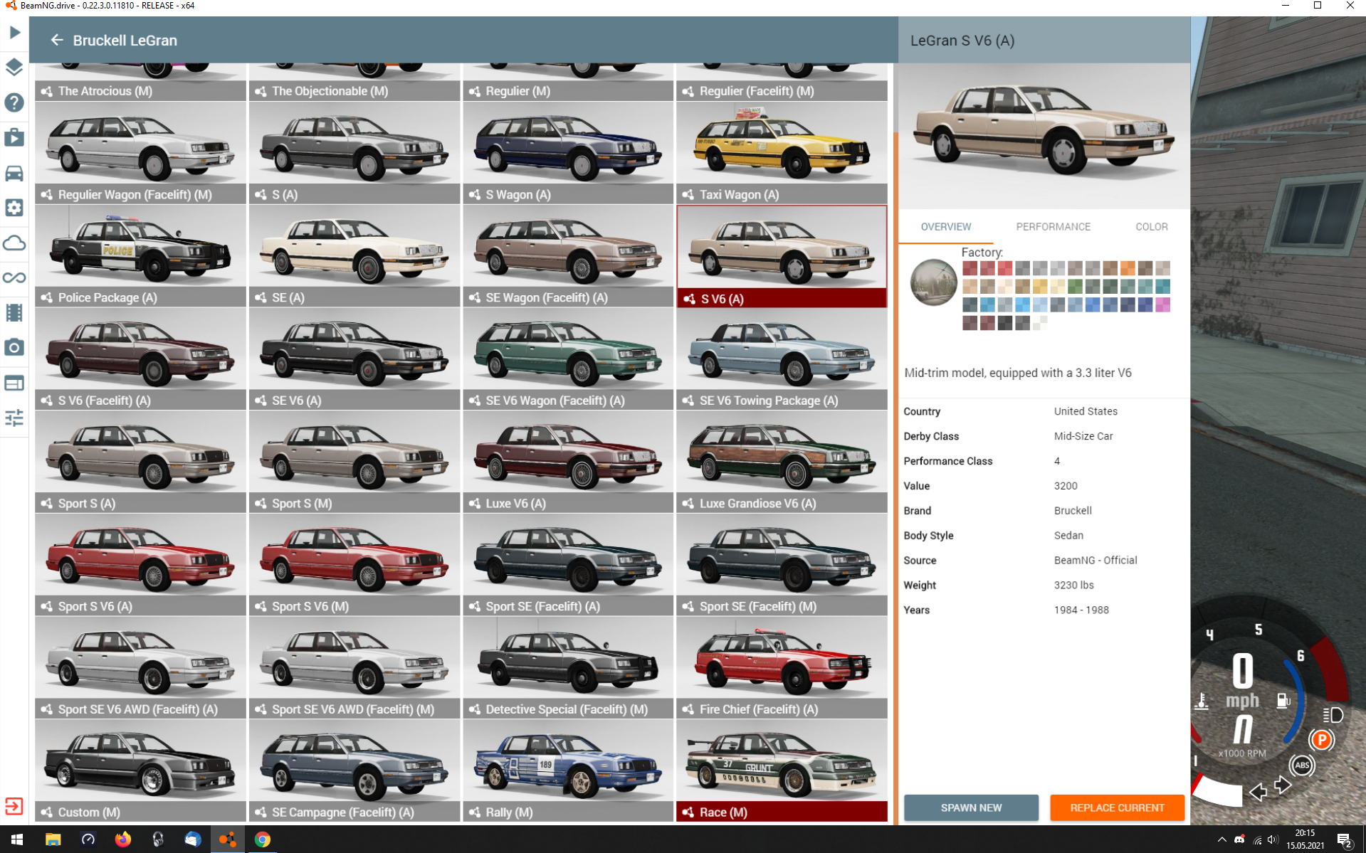This screenshot has height=853, width=1366.
Task: Open the UI apps layout icon
Action: tap(14, 383)
